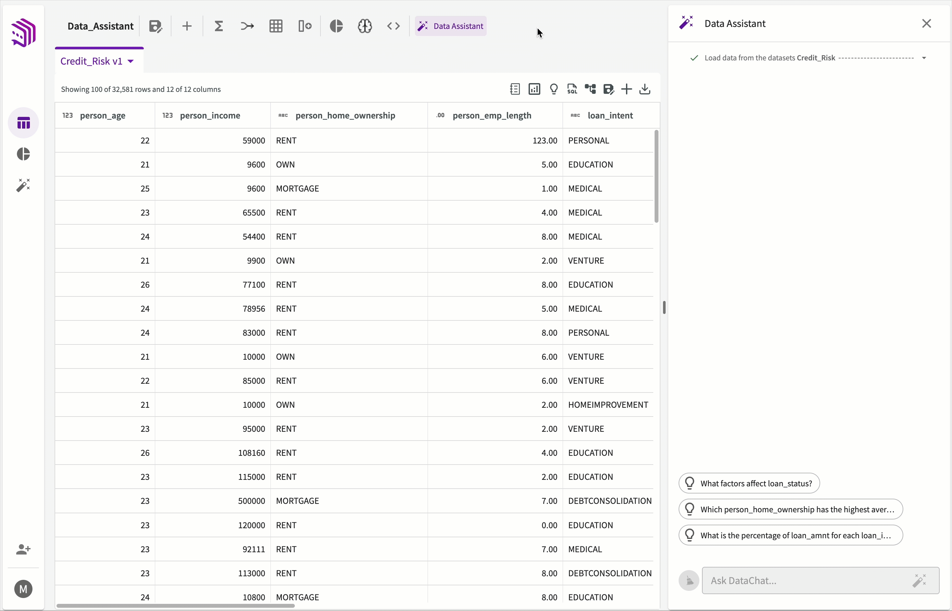This screenshot has height=611, width=952.
Task: Click the 9900 income cell
Action: click(x=213, y=261)
